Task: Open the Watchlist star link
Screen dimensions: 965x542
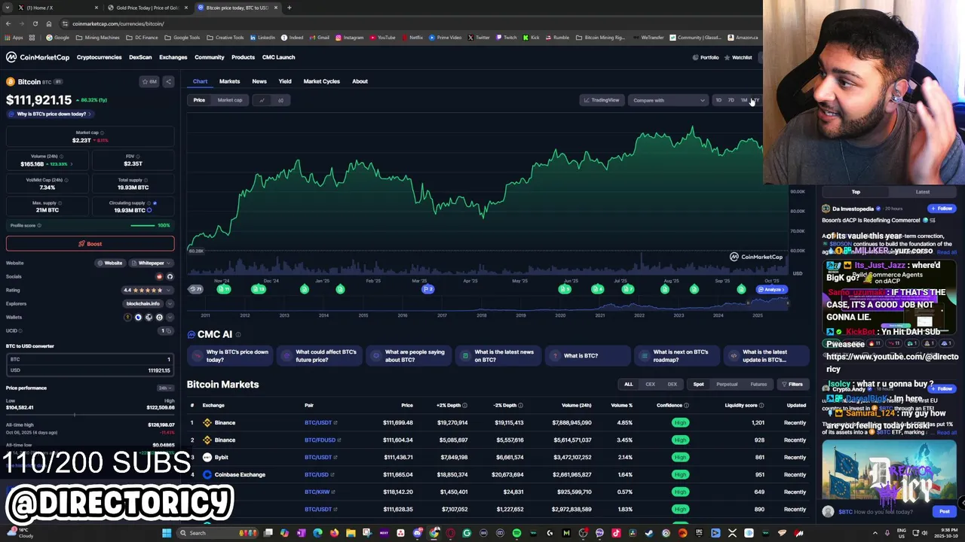Action: [738, 57]
